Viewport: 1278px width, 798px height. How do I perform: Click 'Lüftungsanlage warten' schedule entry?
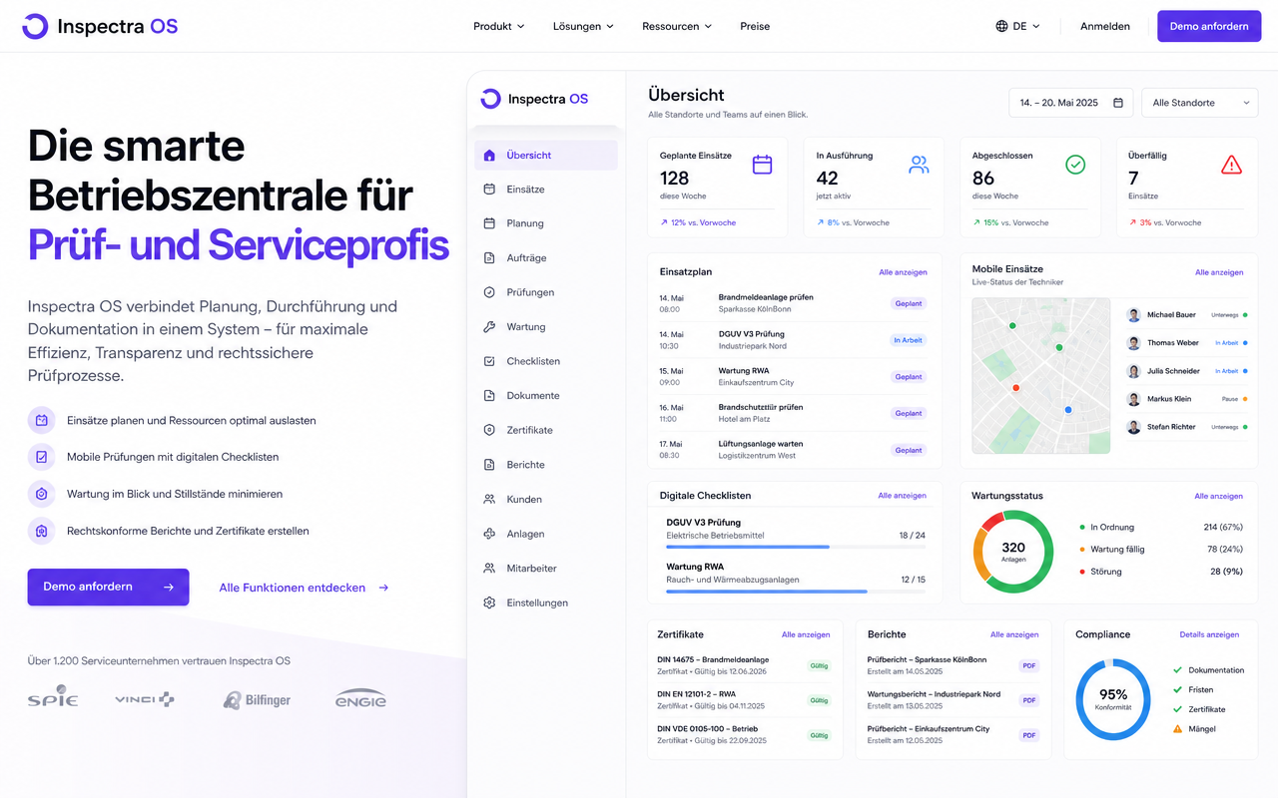pyautogui.click(x=794, y=450)
